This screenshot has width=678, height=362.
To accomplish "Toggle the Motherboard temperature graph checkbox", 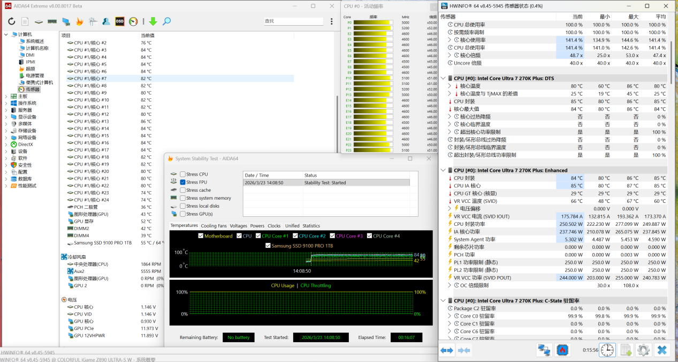I will [201, 236].
